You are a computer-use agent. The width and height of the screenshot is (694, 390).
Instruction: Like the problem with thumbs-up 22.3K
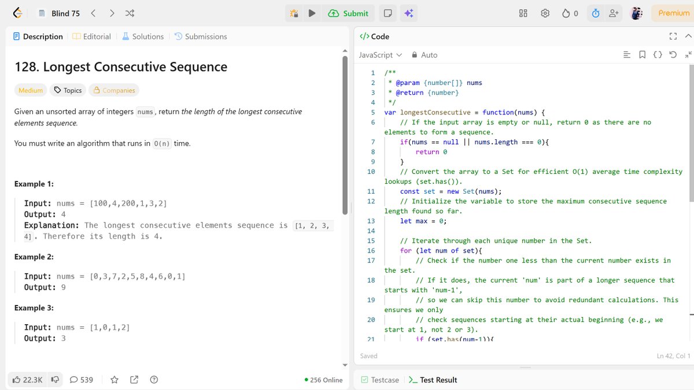click(27, 380)
